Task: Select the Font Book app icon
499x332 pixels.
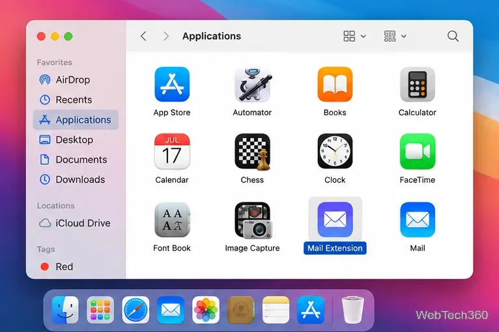Action: coord(172,220)
